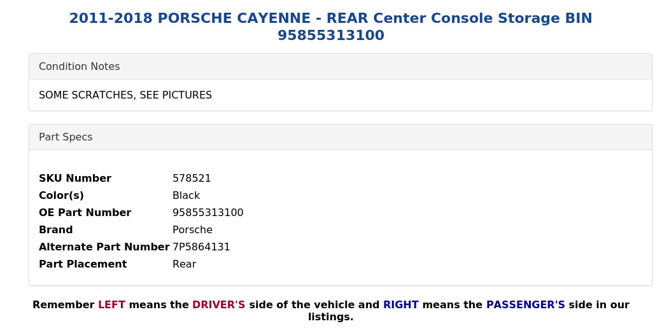Image resolution: width=662 pixels, height=333 pixels.
Task: Click the Alternate Part Number label
Action: [104, 247]
